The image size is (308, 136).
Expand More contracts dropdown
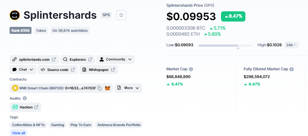pyautogui.click(x=128, y=88)
